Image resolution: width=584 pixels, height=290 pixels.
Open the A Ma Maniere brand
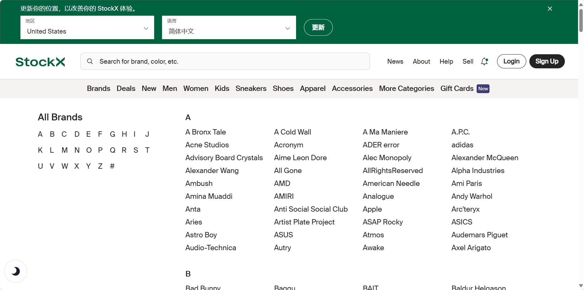385,132
